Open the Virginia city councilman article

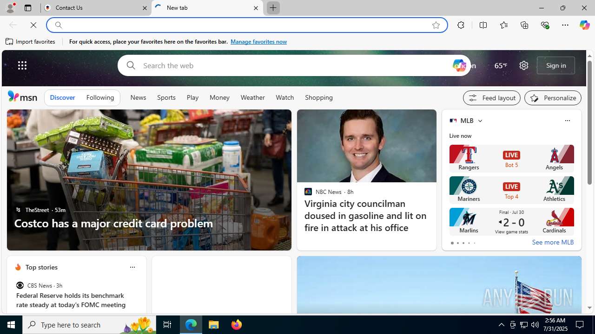[366, 215]
